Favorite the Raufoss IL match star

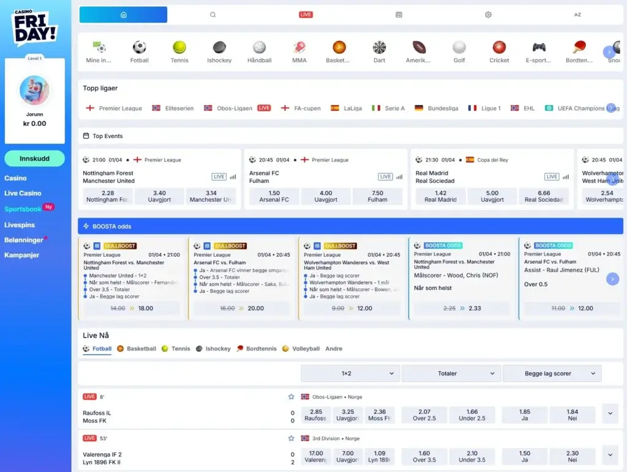tap(291, 397)
